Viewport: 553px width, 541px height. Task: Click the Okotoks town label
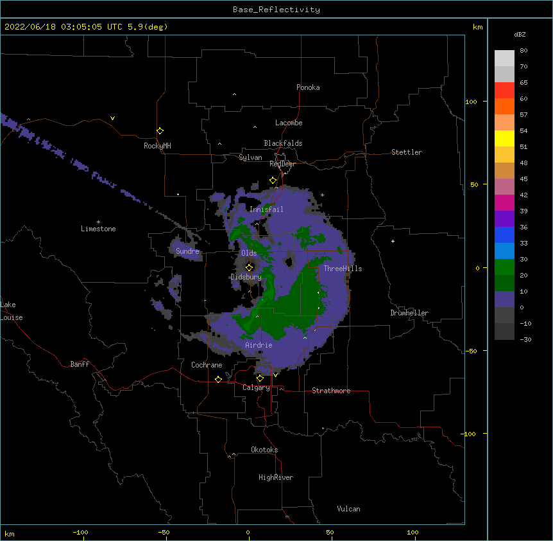(x=264, y=450)
